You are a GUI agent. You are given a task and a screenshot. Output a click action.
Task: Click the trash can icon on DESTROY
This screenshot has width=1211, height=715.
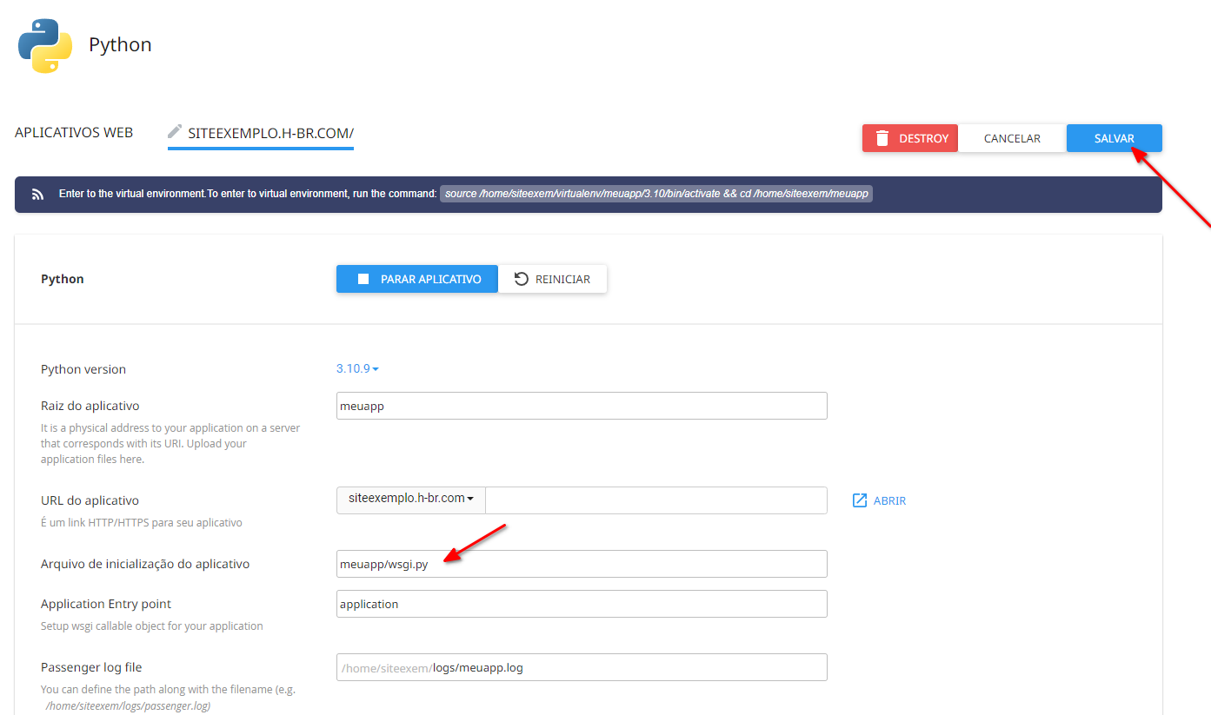[882, 138]
